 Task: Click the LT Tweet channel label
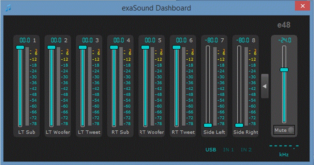[89, 132]
